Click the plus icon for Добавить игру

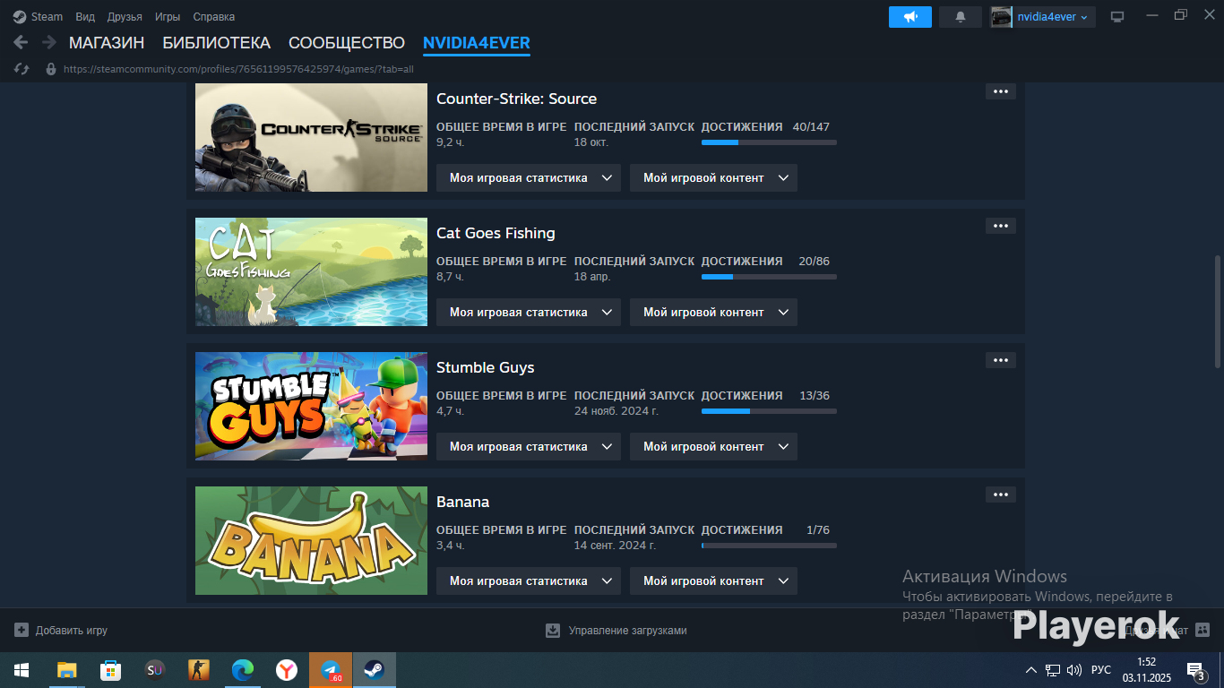[22, 631]
